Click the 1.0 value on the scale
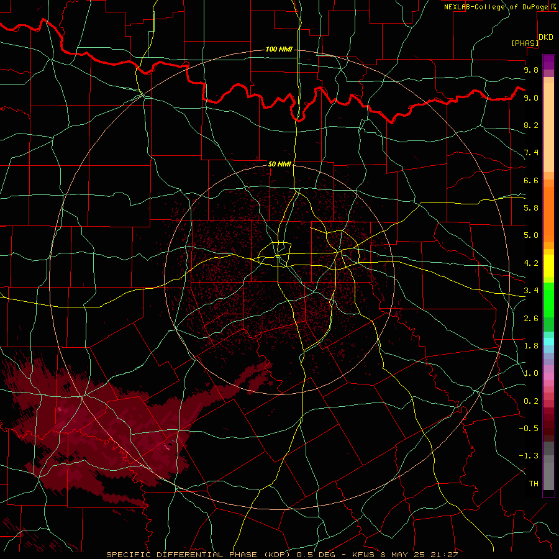 click(531, 373)
